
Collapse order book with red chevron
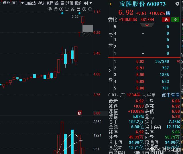(147, 25)
